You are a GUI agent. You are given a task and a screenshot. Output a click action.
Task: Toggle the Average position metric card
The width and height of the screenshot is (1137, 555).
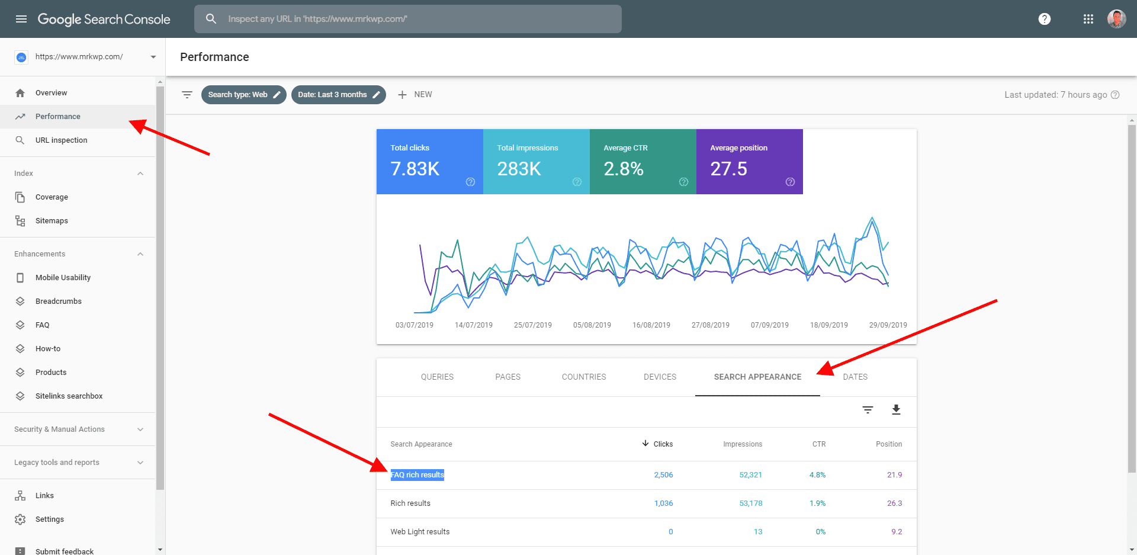[750, 162]
